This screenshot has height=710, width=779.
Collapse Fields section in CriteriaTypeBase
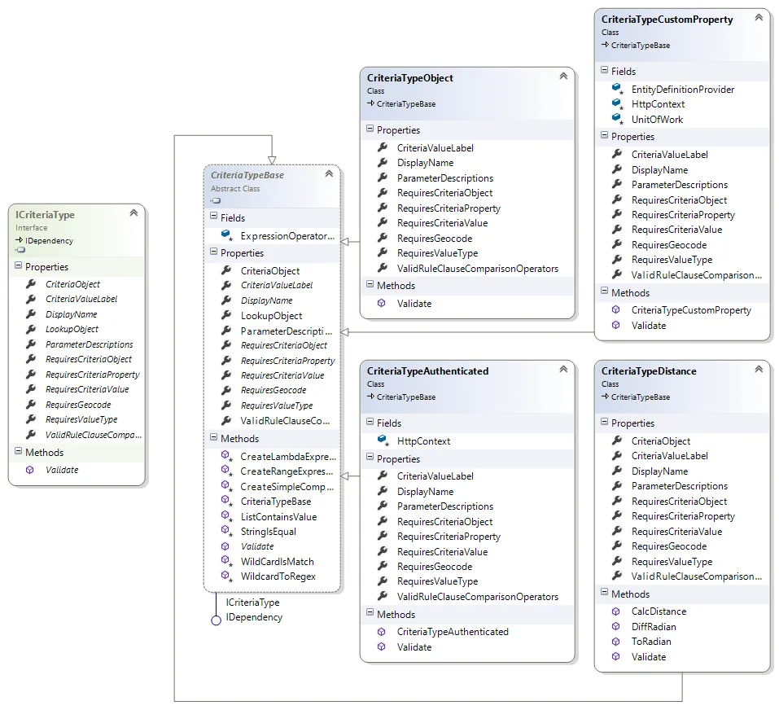click(x=213, y=216)
